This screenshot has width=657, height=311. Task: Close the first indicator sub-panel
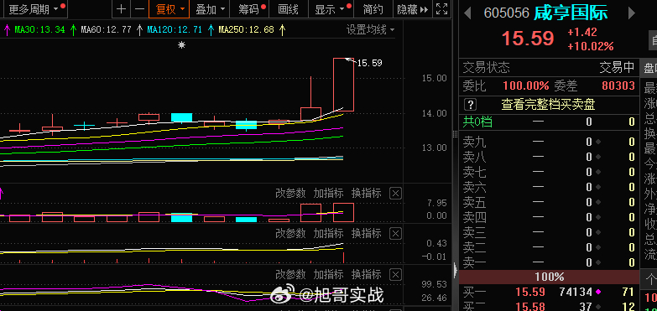[395, 193]
